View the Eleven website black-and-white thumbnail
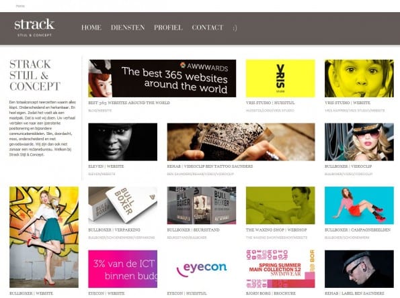400x298 pixels. point(123,142)
